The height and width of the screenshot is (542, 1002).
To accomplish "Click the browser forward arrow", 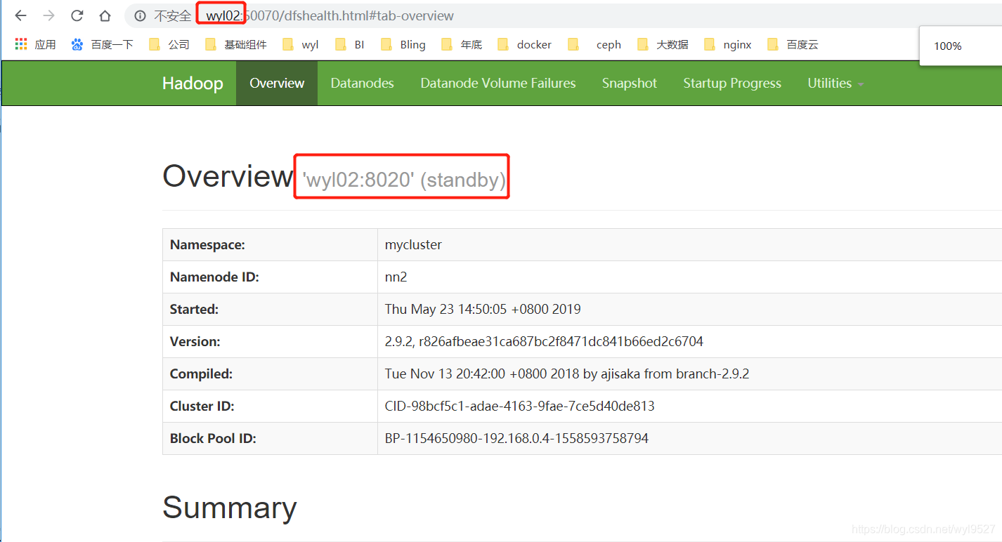I will pos(48,15).
